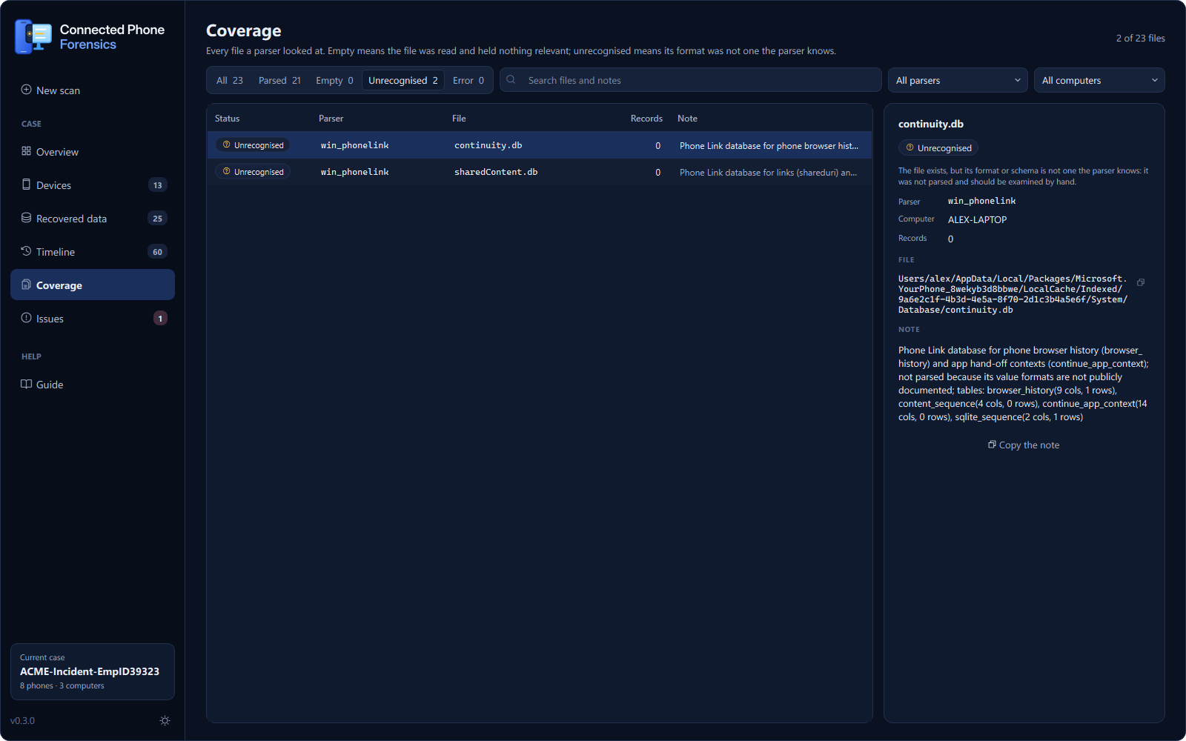Sort by the Records column header
Viewport: 1186px width, 741px height.
[646, 119]
